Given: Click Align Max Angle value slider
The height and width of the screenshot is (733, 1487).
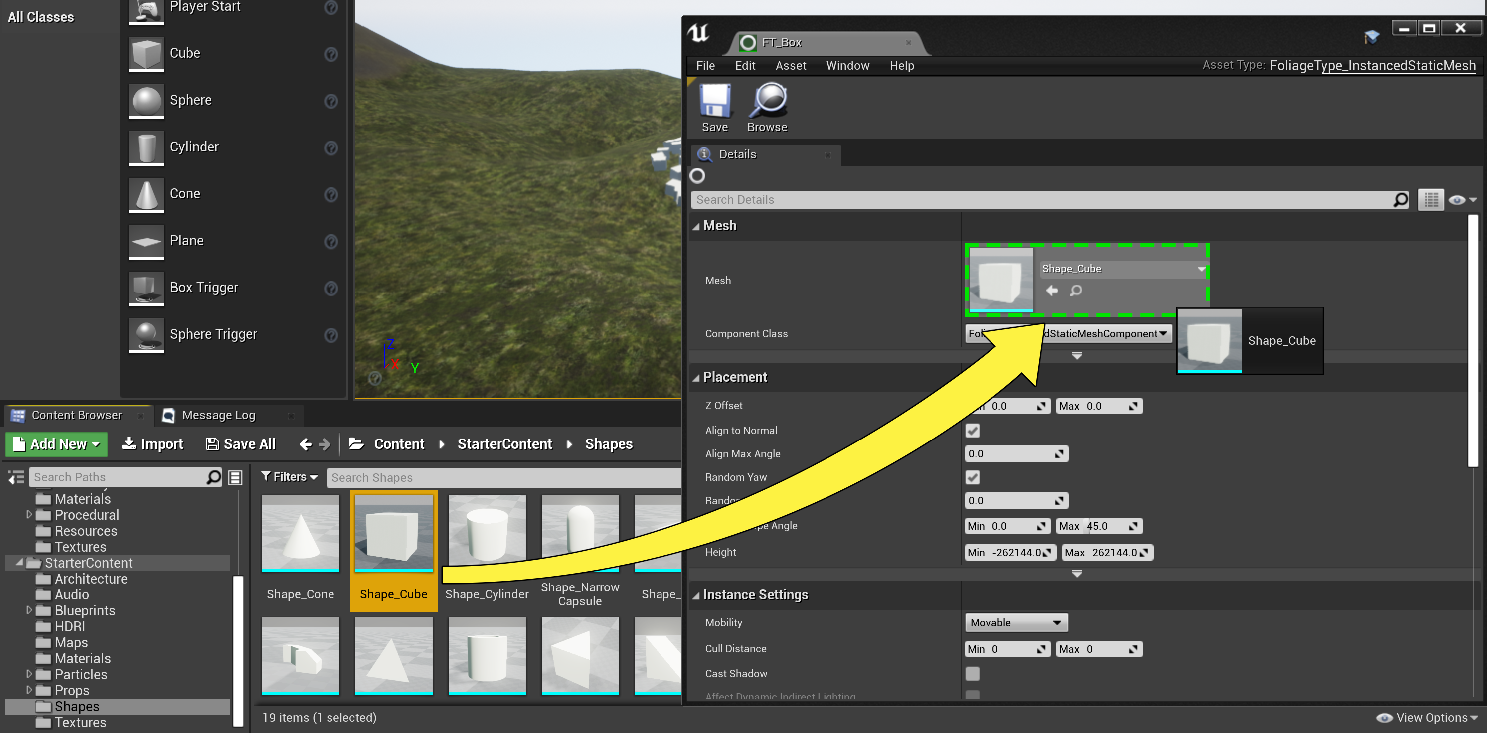Looking at the screenshot, I should click(1016, 453).
